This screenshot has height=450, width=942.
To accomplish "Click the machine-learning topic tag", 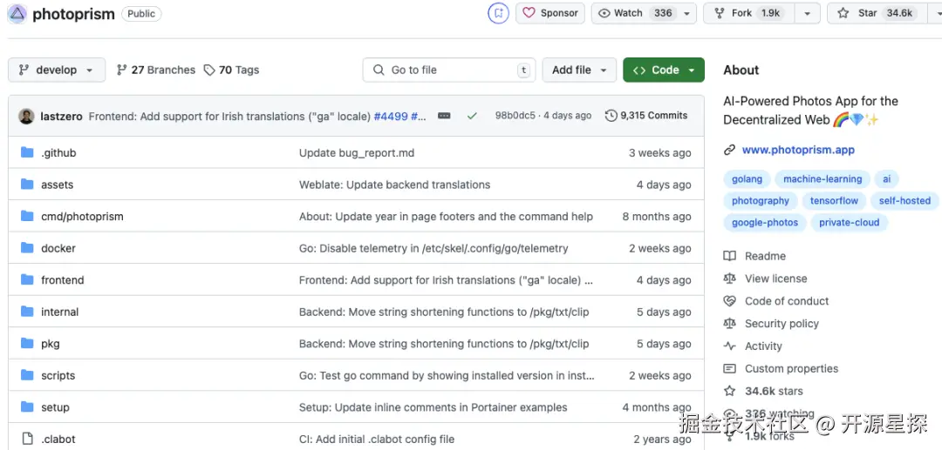I will 822,179.
